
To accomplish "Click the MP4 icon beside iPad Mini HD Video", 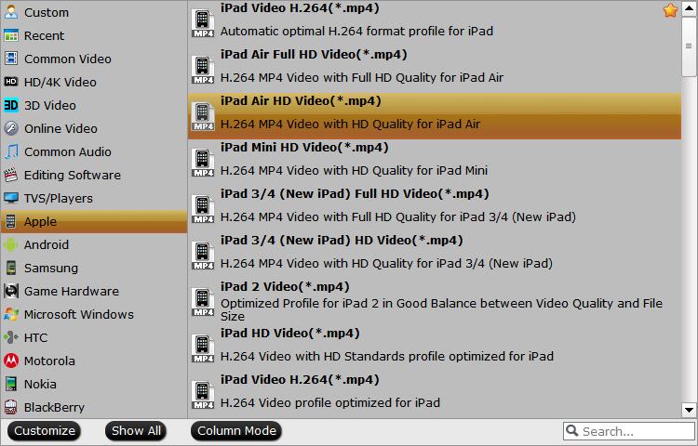I will [x=203, y=160].
